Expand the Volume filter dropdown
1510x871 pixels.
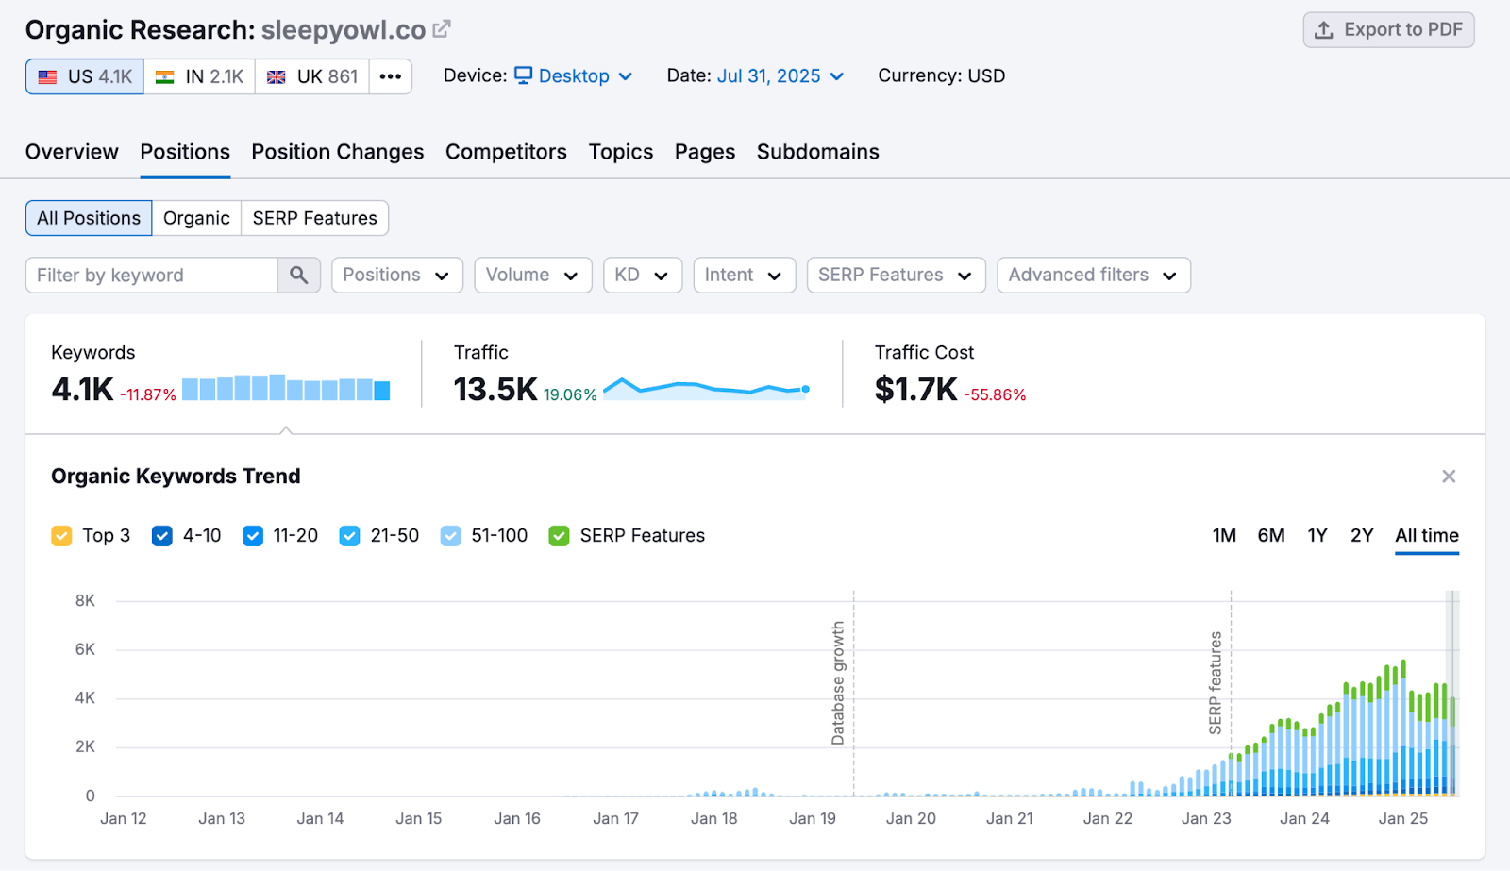(533, 275)
